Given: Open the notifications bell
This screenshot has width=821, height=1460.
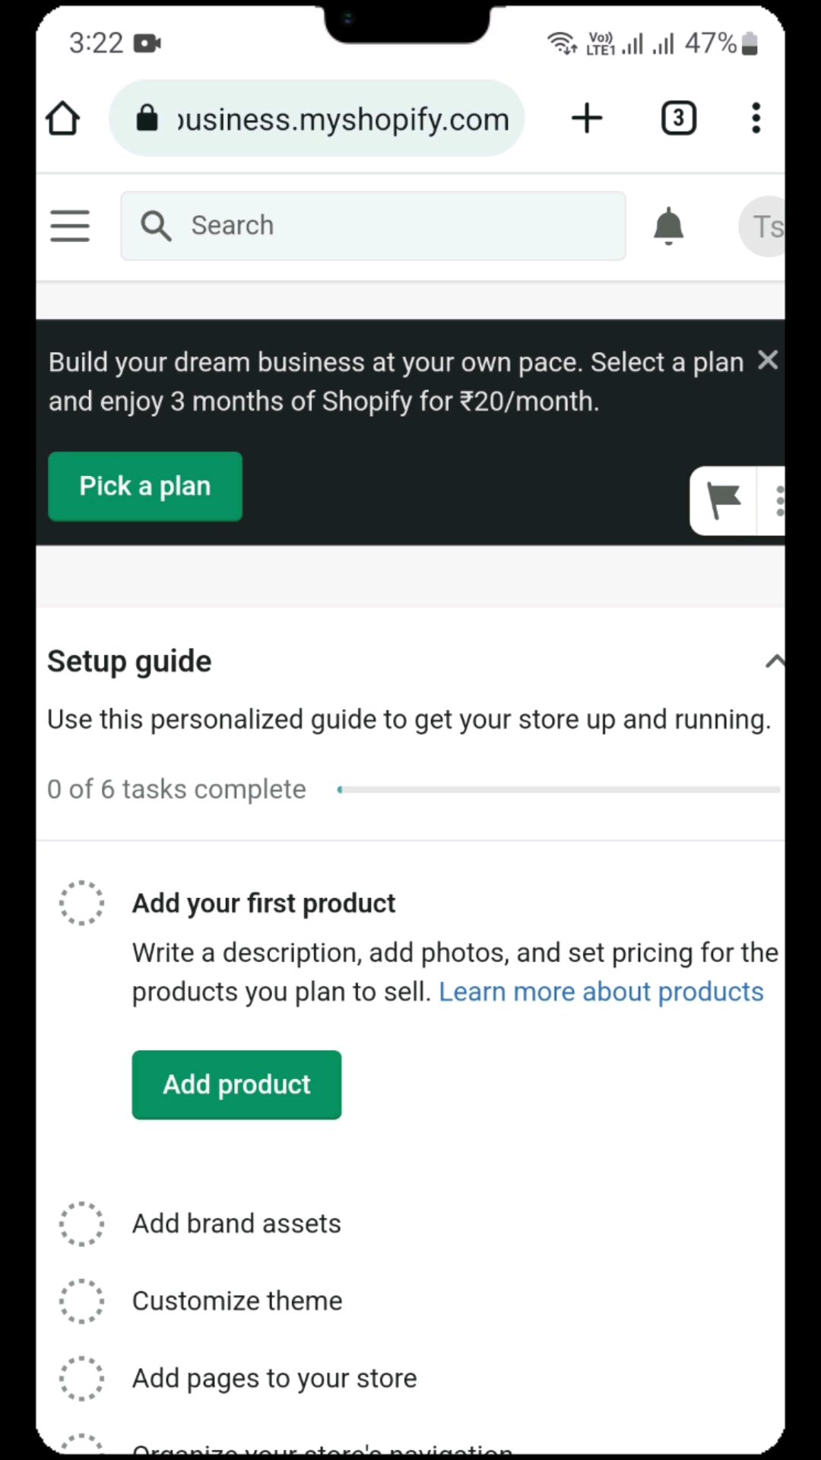Looking at the screenshot, I should point(669,226).
